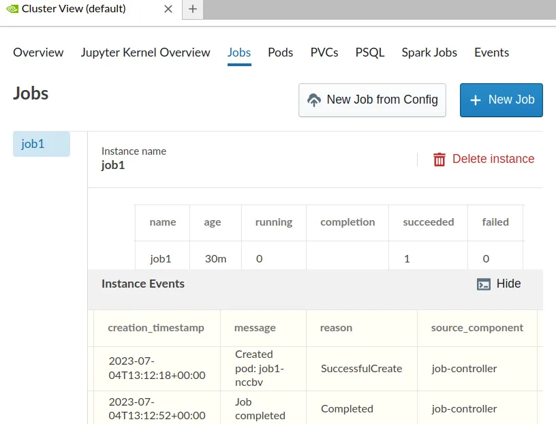Click the red trash can icon

coord(439,160)
